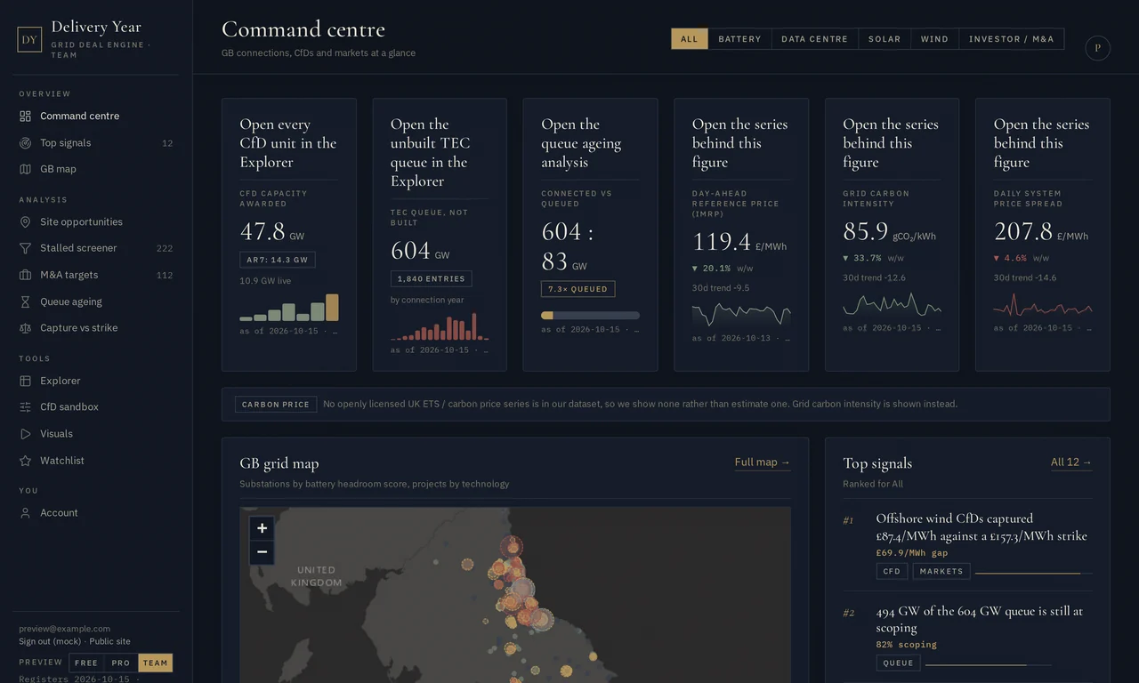Open the Daily system price spread card
The height and width of the screenshot is (683, 1139).
(1043, 235)
